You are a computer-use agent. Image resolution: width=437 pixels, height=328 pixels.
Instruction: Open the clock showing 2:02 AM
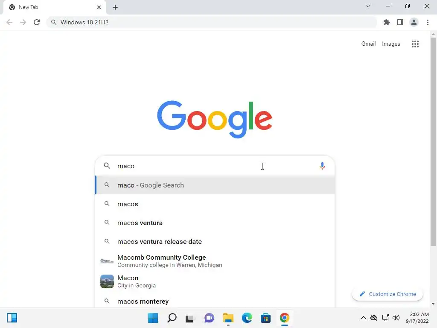417,318
